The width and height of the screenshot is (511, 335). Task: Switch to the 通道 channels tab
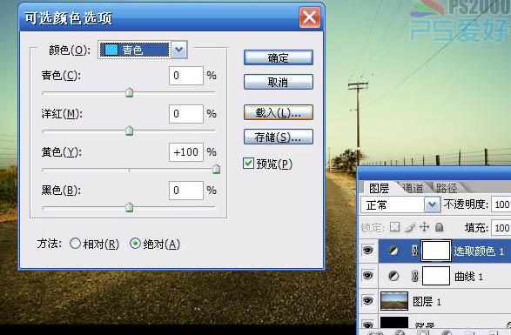[413, 188]
